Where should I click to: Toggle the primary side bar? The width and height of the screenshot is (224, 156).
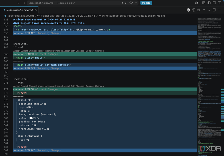[209, 3]
